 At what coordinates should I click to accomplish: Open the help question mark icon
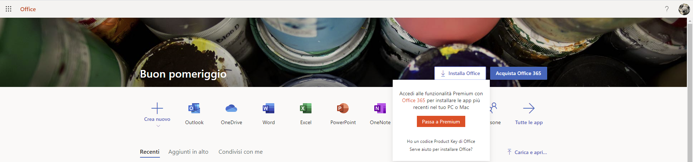667,9
